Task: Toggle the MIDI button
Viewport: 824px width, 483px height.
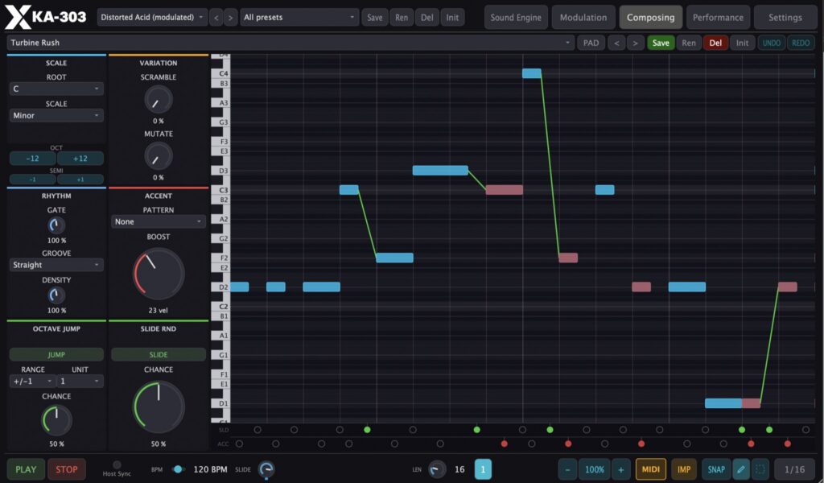Action: pyautogui.click(x=650, y=469)
